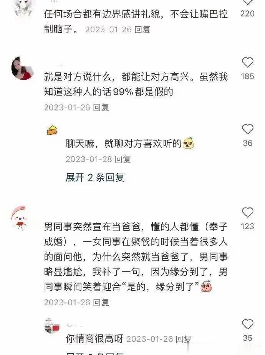Tap the heart on the 36-like reply
265x355 pixels.
(x=248, y=129)
